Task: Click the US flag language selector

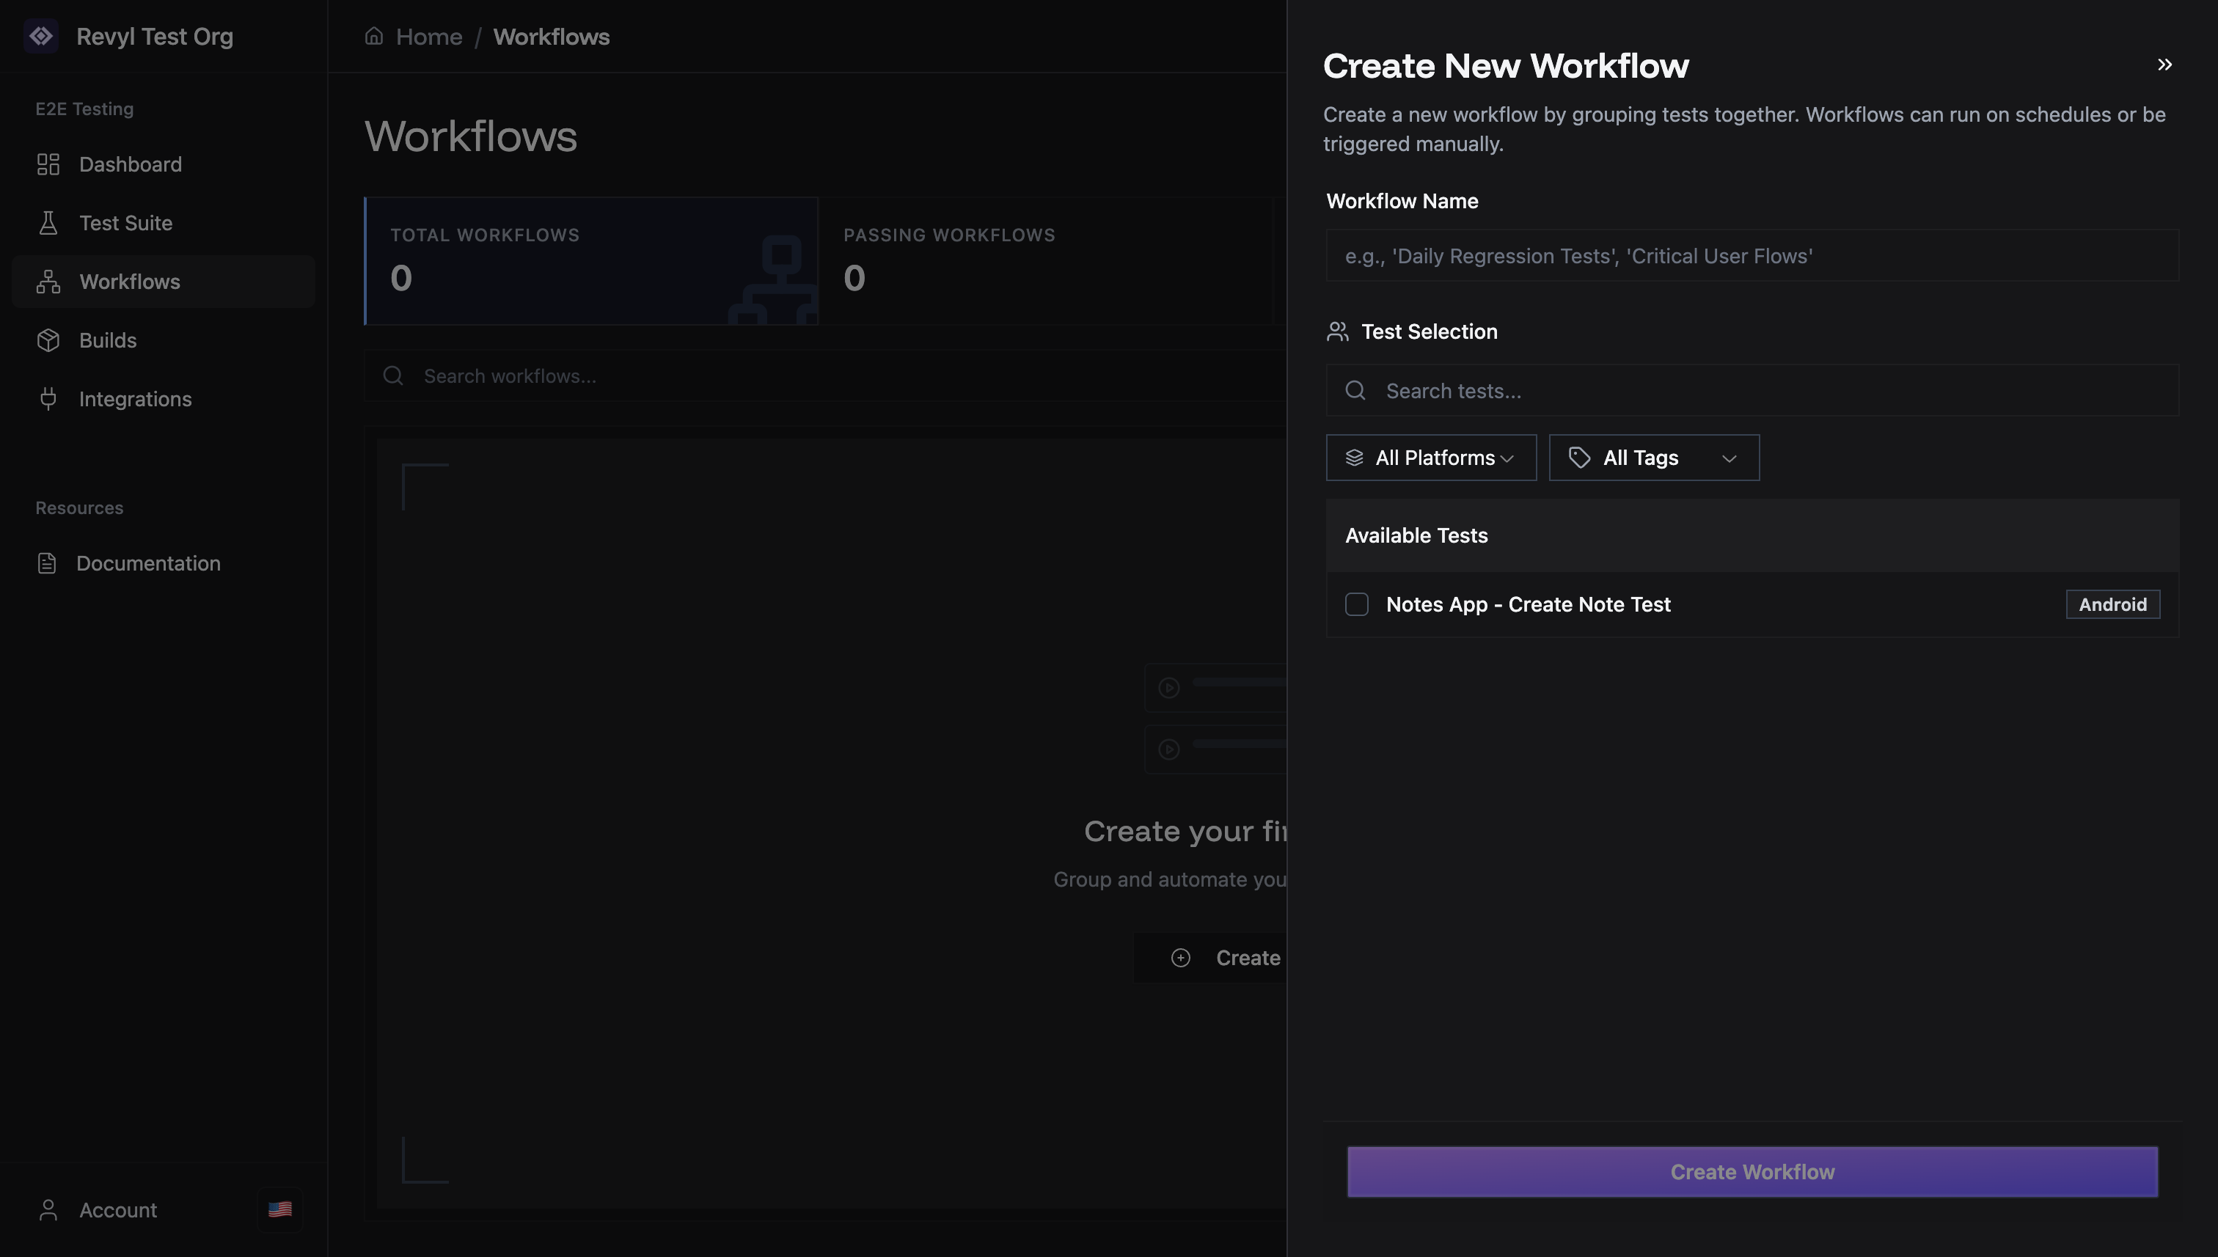Action: (x=279, y=1209)
